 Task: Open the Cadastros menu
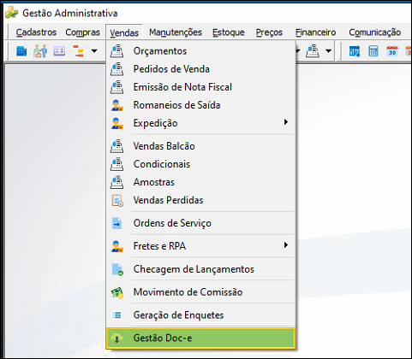[x=36, y=32]
